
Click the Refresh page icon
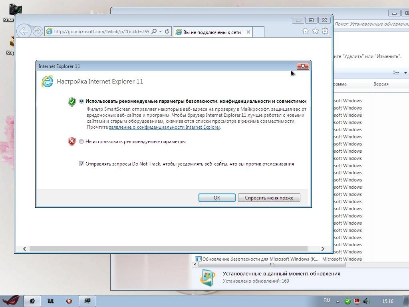(167, 31)
